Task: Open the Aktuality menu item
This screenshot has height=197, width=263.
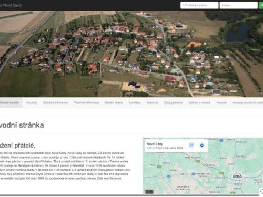Action: [x=31, y=103]
